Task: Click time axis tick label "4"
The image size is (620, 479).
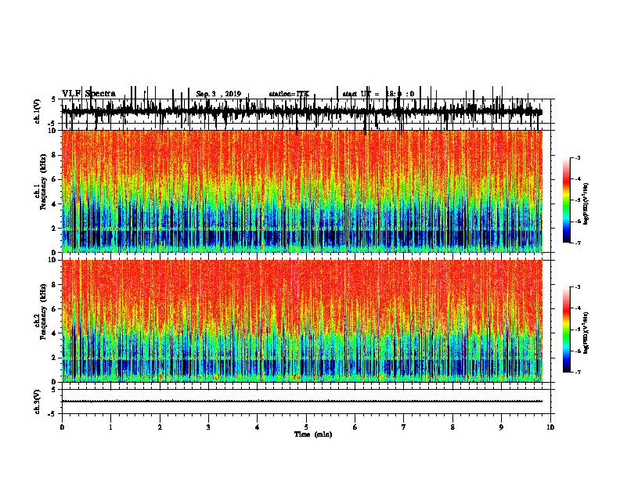Action: coord(258,427)
